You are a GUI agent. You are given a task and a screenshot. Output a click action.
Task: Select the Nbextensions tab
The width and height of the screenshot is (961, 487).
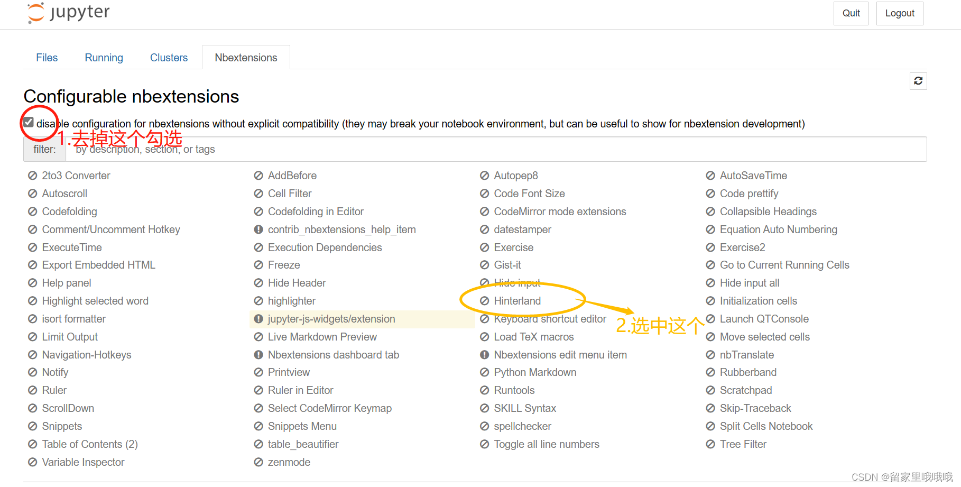tap(246, 58)
